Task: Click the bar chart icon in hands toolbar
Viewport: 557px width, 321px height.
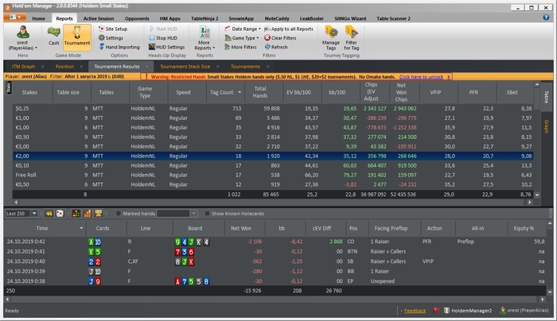Action: pyautogui.click(x=88, y=213)
